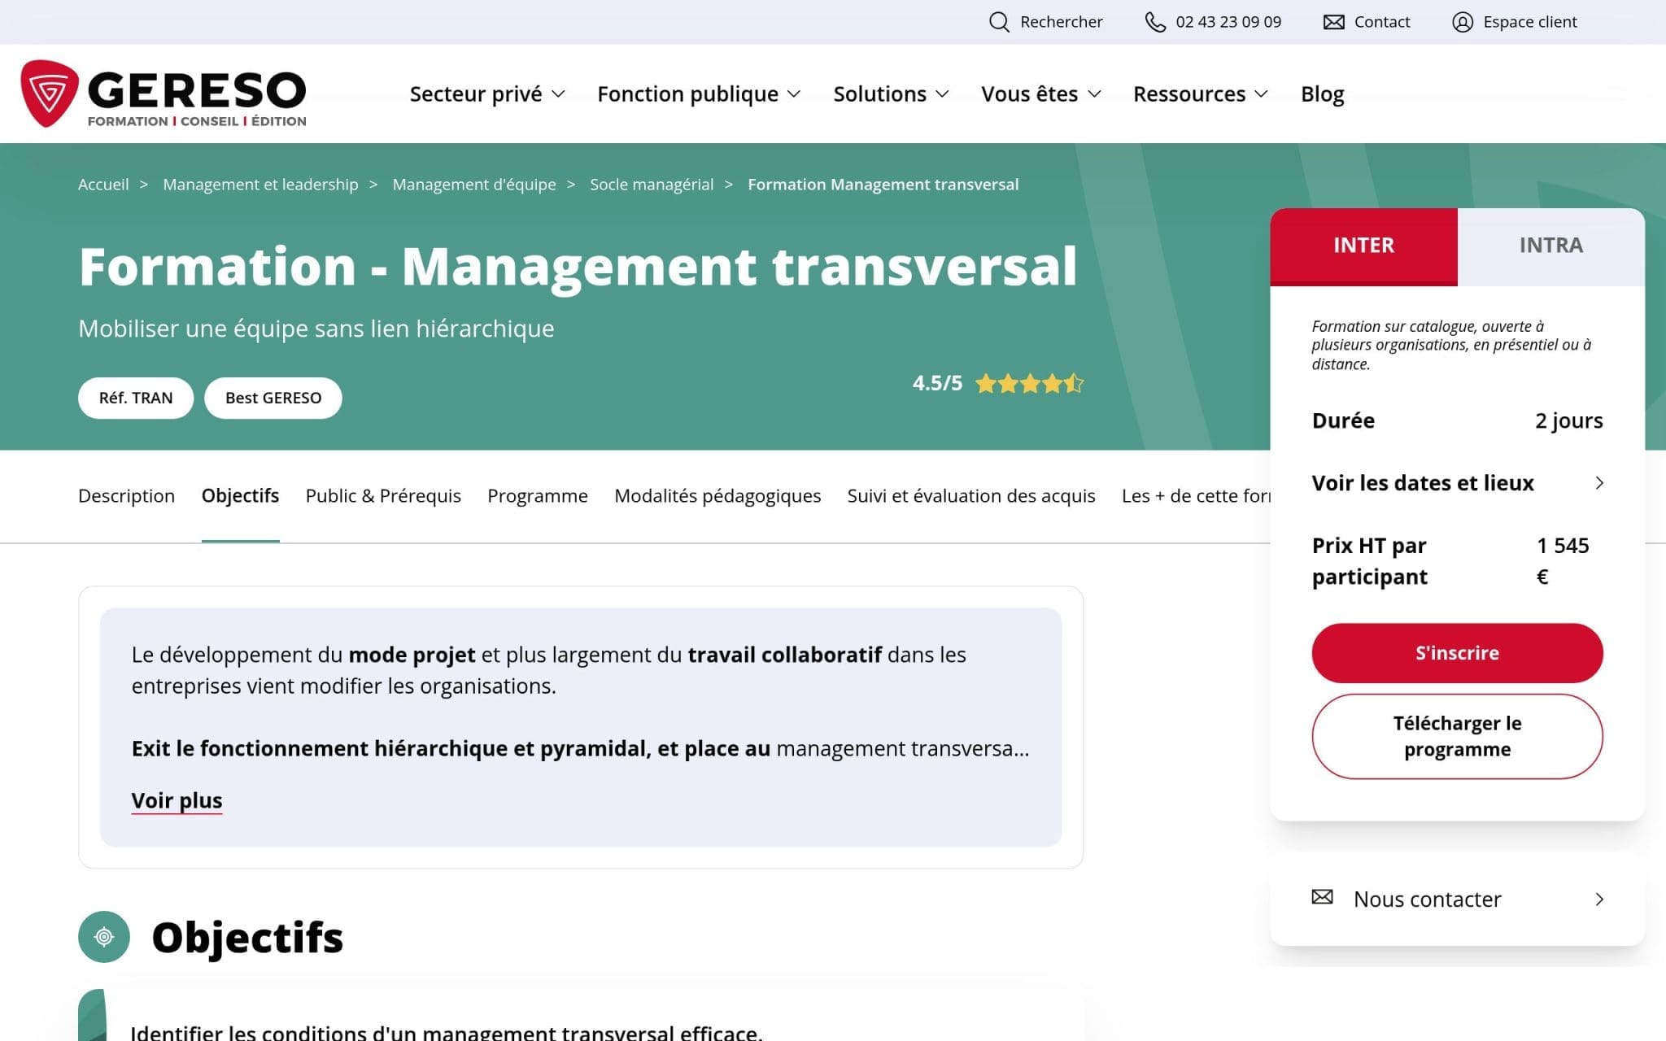Open the Espace client link
This screenshot has width=1666, height=1041.
(1529, 22)
